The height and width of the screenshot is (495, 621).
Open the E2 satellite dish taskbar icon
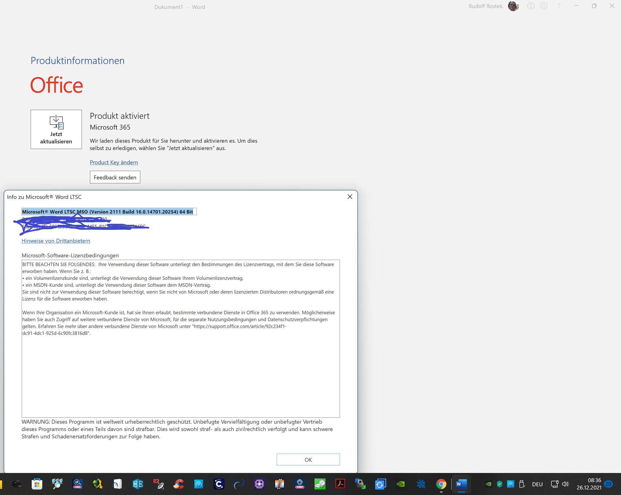pos(158,484)
